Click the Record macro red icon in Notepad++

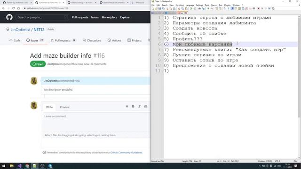click(259, 8)
